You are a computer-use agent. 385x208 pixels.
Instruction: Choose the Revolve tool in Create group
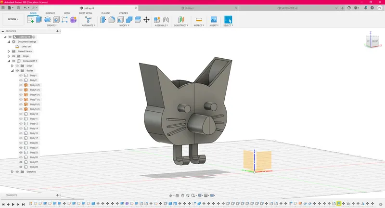48,20
